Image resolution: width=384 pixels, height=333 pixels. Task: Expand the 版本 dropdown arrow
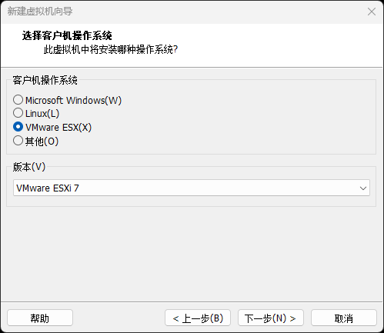(363, 188)
